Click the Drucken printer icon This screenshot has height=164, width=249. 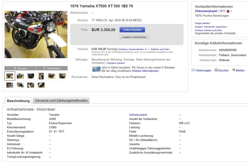[x=216, y=70]
